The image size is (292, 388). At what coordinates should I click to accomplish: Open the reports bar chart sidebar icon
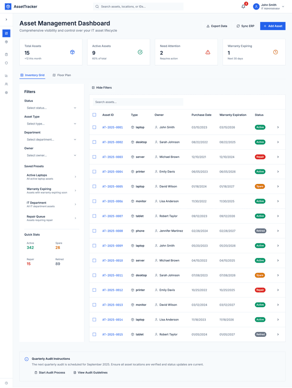pos(6,76)
